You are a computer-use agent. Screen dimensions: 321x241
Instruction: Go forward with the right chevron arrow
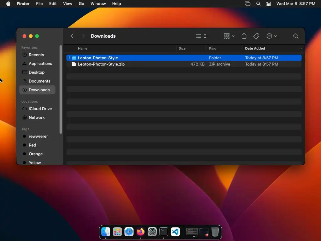pos(83,36)
